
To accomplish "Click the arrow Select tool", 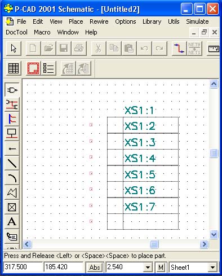I will 14,49.
